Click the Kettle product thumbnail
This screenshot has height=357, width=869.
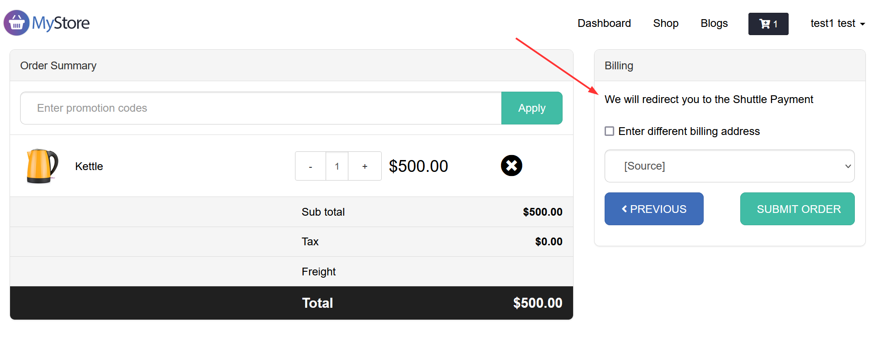[42, 166]
